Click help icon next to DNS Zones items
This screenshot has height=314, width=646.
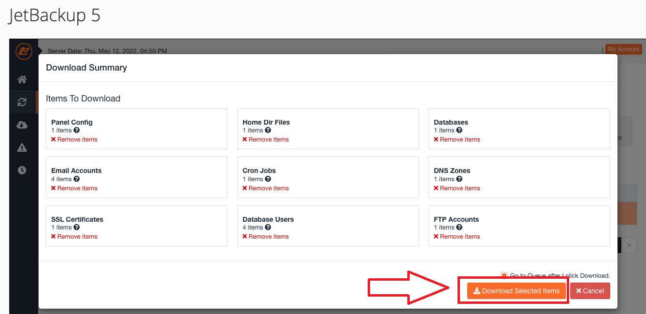pyautogui.click(x=459, y=179)
